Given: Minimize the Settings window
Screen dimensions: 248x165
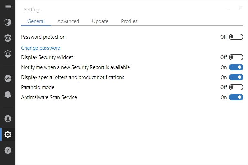Looking at the screenshot, I should click(x=227, y=8).
